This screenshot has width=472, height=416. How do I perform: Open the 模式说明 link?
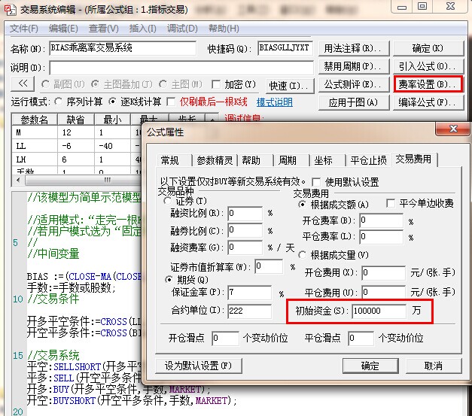(275, 102)
